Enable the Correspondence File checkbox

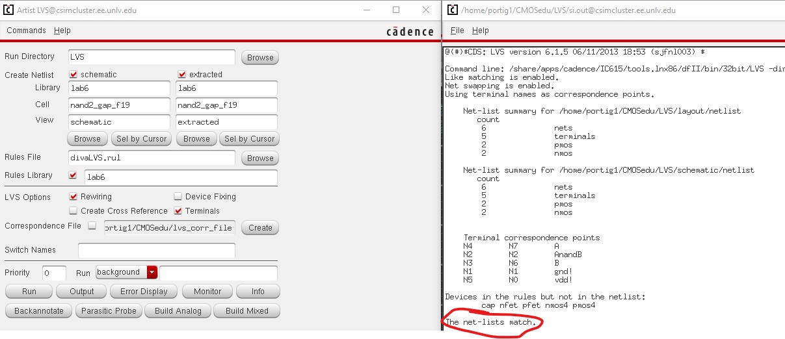click(92, 226)
